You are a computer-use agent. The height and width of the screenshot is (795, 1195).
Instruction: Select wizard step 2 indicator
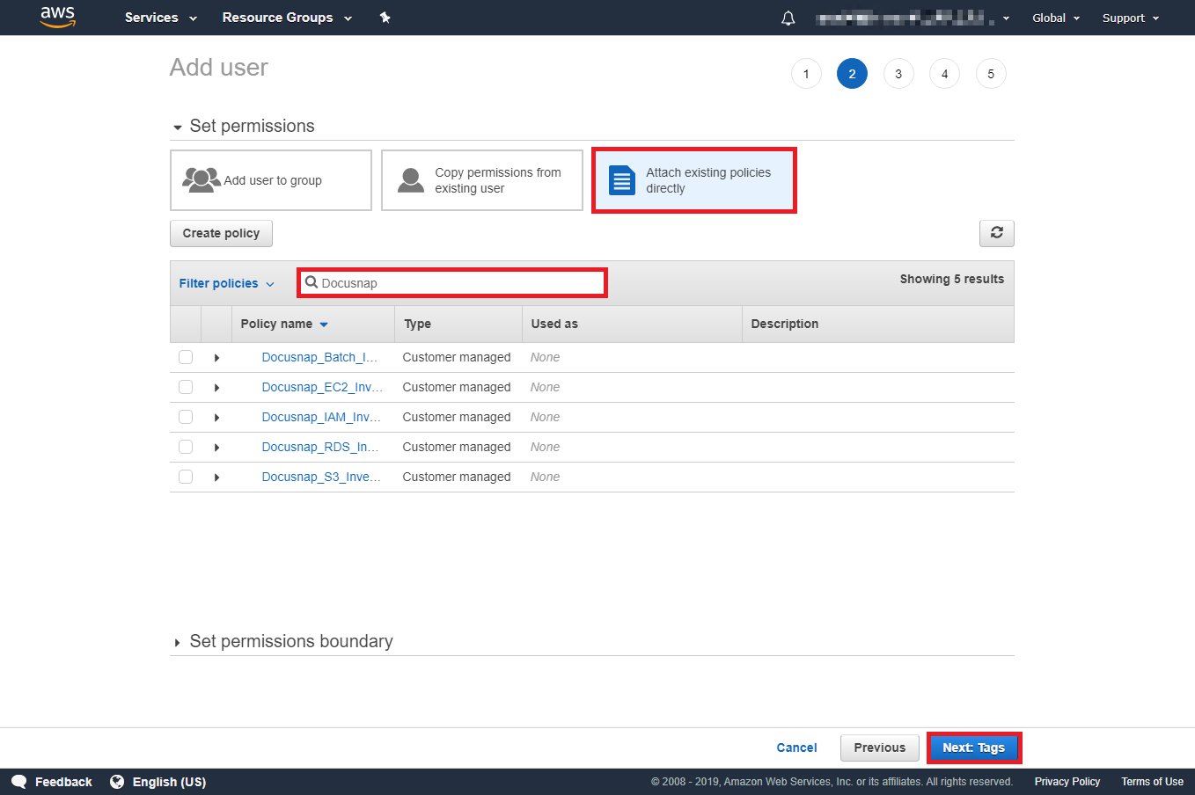pyautogui.click(x=852, y=74)
